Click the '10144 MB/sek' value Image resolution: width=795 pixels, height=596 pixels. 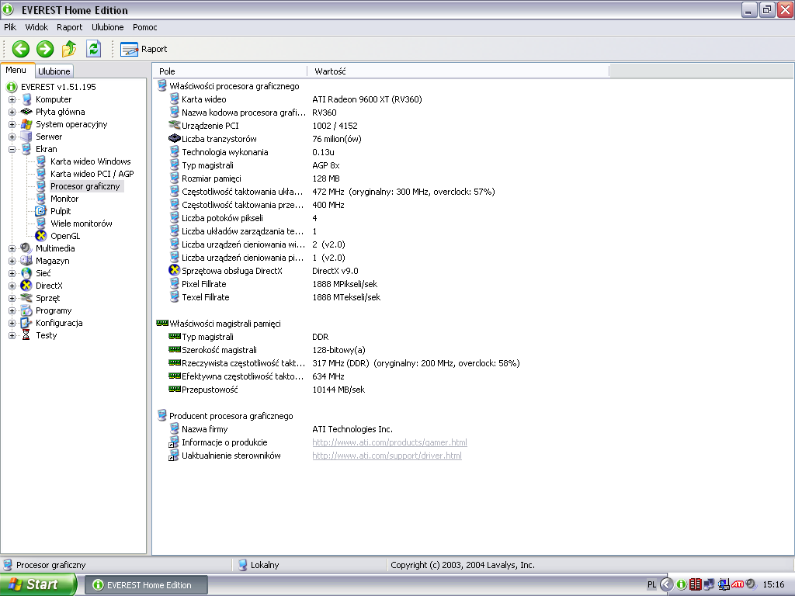click(338, 390)
